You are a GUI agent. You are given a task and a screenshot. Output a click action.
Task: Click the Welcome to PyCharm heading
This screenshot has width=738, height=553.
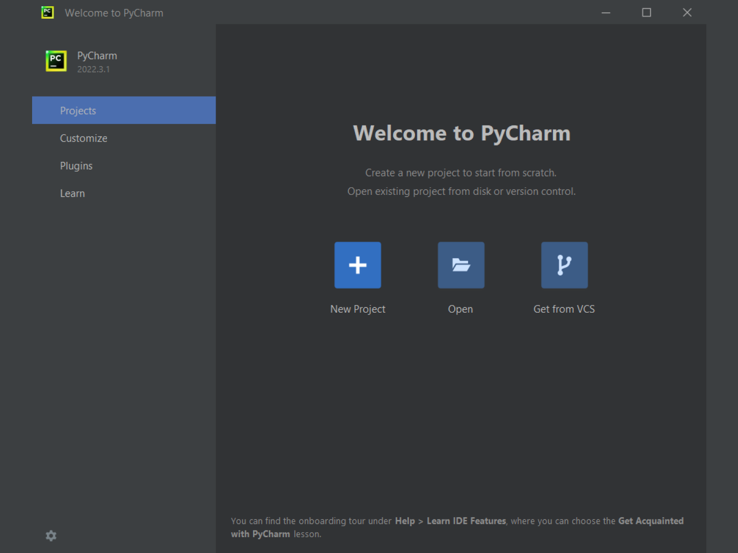(461, 134)
